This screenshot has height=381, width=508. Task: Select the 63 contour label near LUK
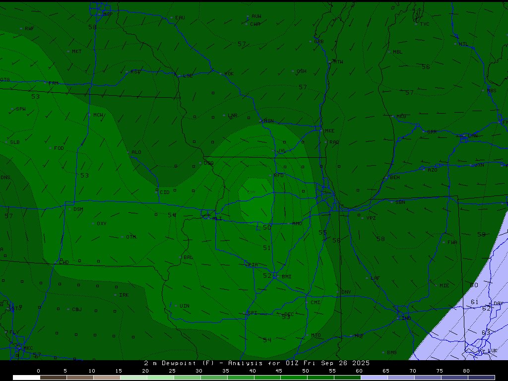pos(486,333)
